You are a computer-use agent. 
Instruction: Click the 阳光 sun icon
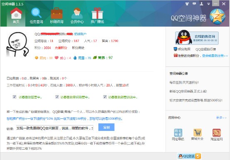point(37,58)
